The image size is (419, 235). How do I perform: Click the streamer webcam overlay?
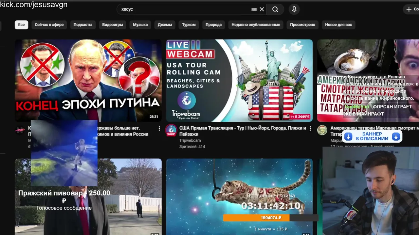[x=371, y=191]
